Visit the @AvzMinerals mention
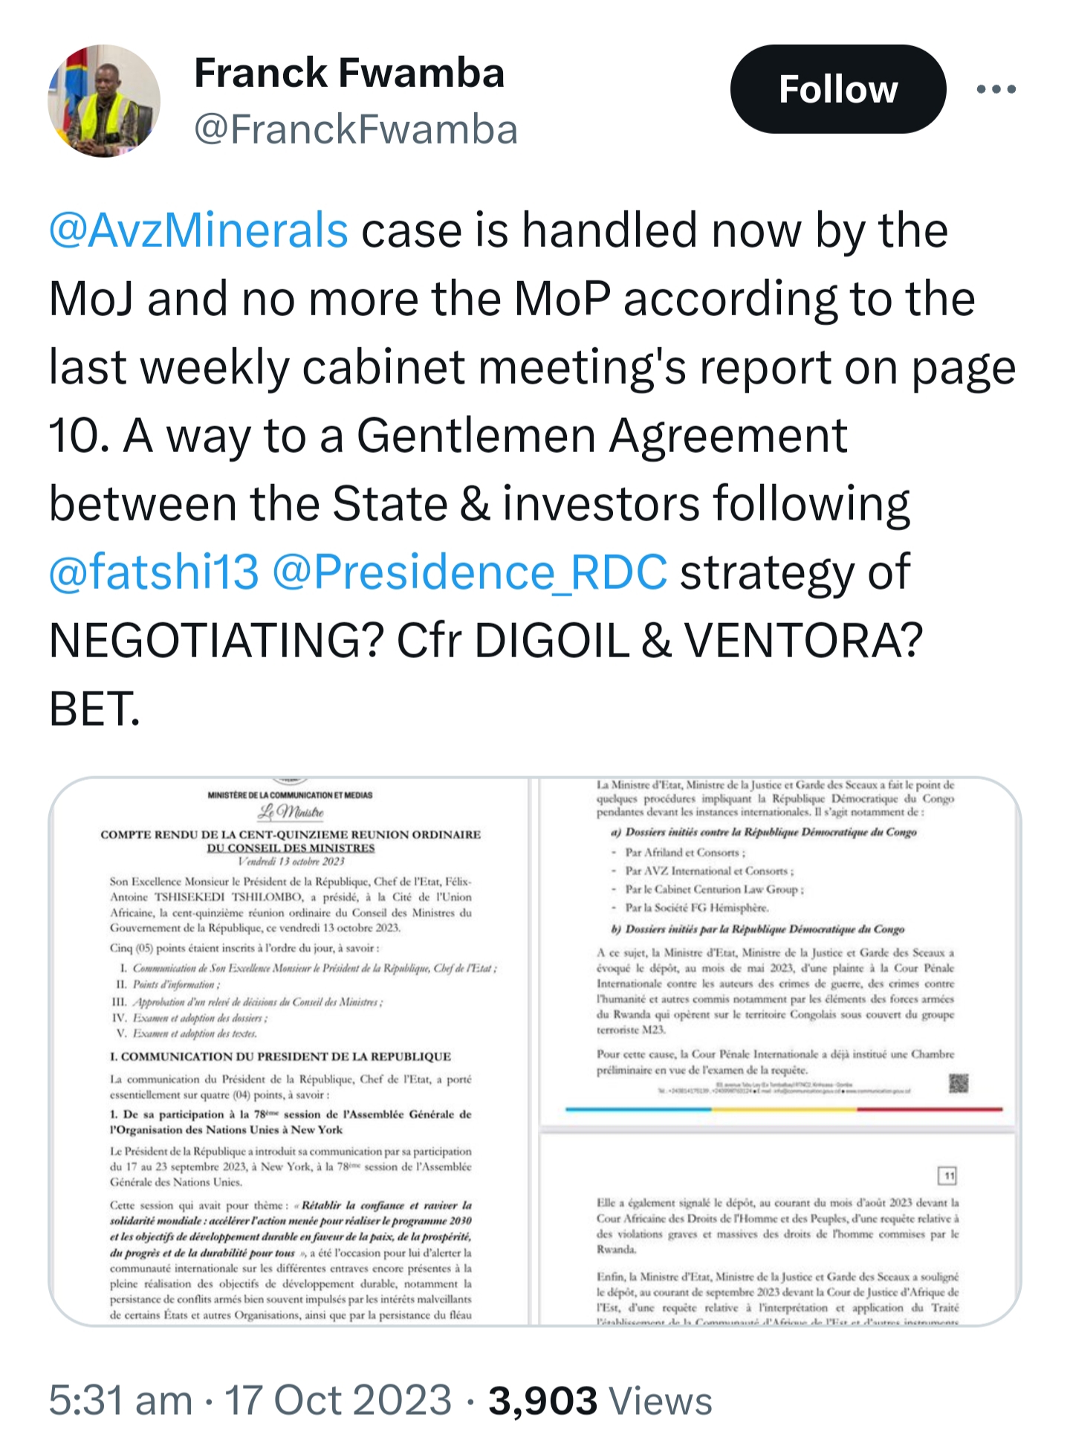The width and height of the screenshot is (1070, 1455). point(198,230)
